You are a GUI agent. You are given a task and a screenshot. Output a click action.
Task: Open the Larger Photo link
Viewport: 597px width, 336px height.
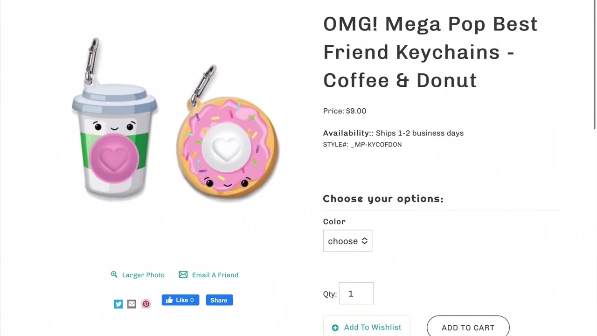coord(143,275)
